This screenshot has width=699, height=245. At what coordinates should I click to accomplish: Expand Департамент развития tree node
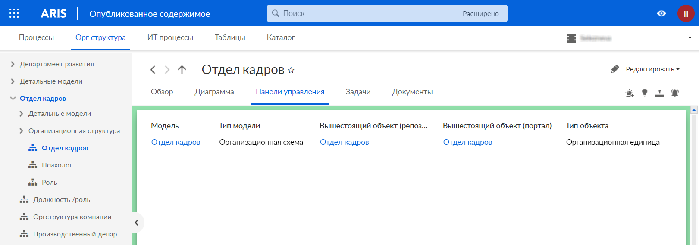coord(13,64)
